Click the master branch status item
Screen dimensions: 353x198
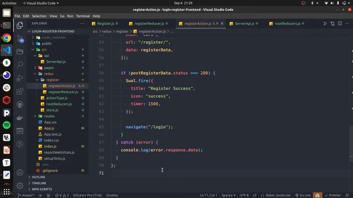pos(26,195)
